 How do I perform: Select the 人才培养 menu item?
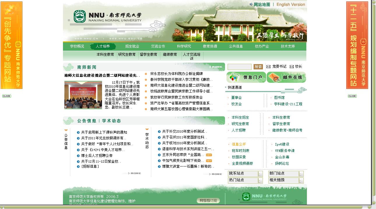tap(103, 46)
